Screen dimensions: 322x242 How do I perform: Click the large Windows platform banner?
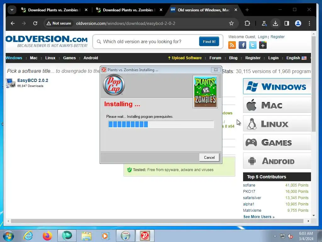(277, 86)
